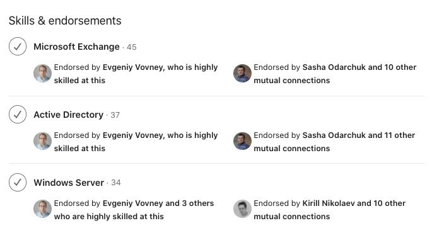
Task: View the 34 Windows Server endorsements count
Action: (116, 183)
